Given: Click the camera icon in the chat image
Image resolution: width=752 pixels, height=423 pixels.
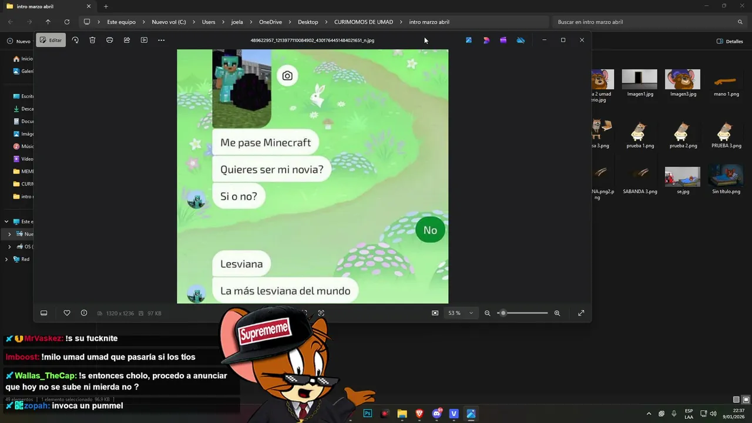Looking at the screenshot, I should coord(287,76).
